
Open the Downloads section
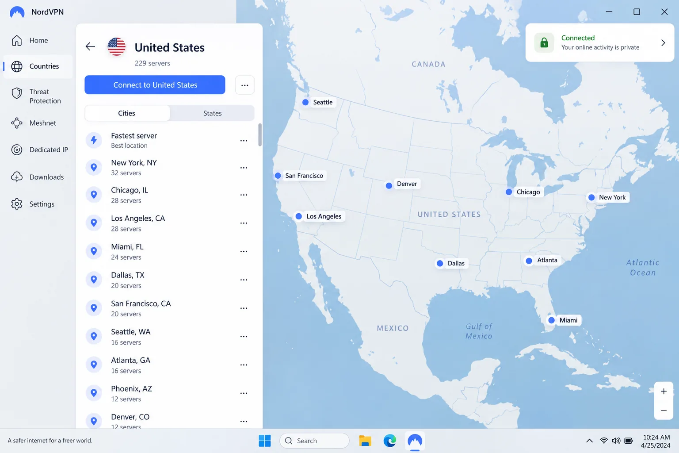38,177
